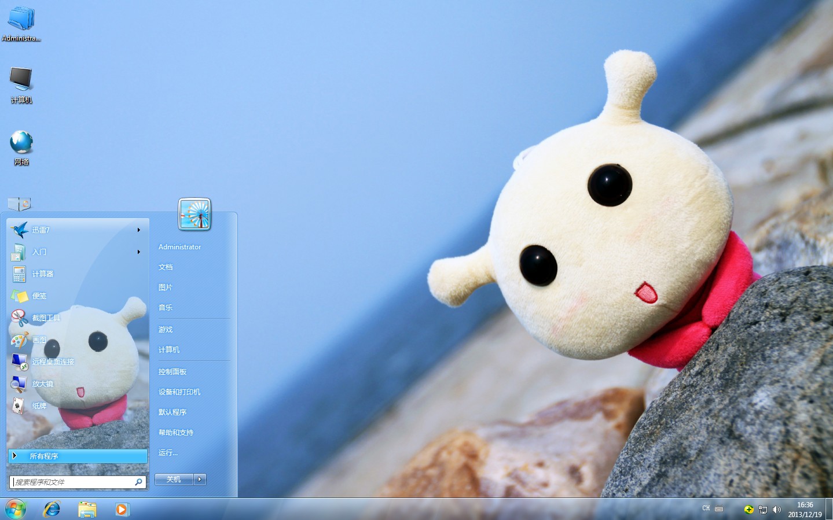Open volume speaker tray icon

[x=777, y=510]
